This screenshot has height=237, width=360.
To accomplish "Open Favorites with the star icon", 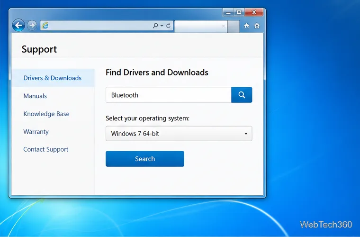I will tap(257, 26).
